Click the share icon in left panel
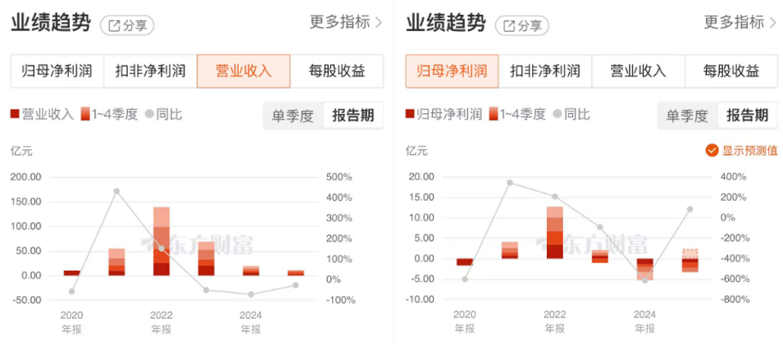 tap(116, 25)
